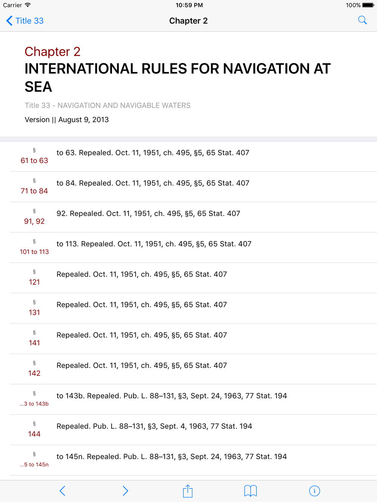Open section 101 to 113 row
377x502 pixels.
(193, 248)
